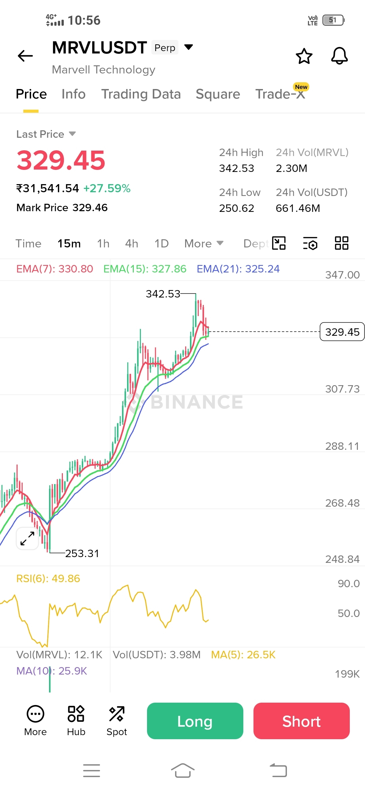Tap the chart drawing tools icon

tap(279, 243)
